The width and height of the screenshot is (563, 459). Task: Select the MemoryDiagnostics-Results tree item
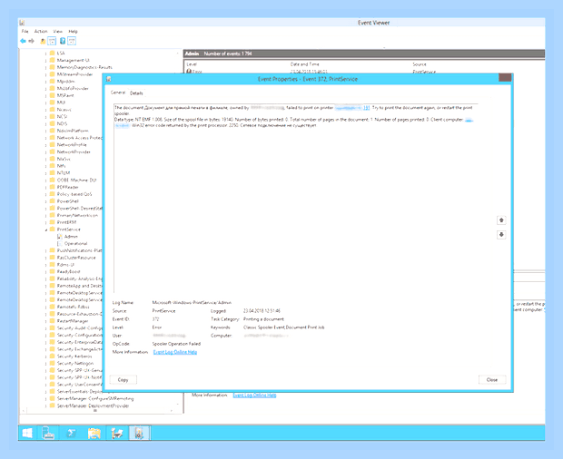pos(84,67)
